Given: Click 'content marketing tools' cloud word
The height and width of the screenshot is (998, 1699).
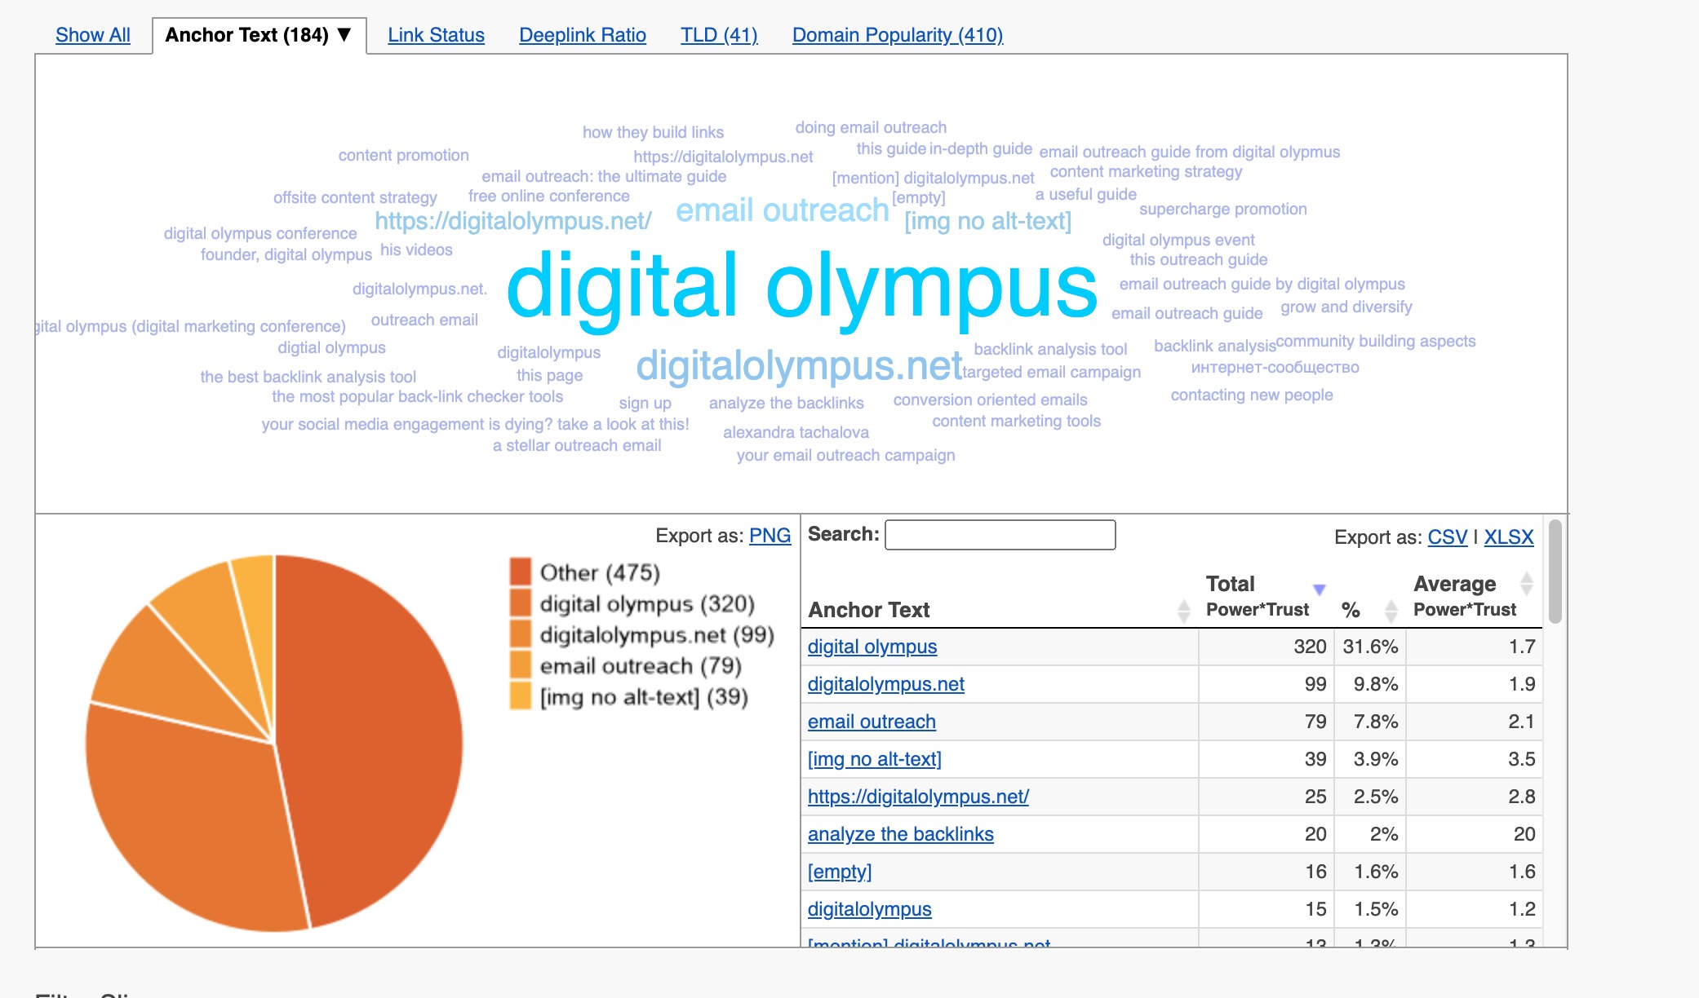Looking at the screenshot, I should 1016,421.
